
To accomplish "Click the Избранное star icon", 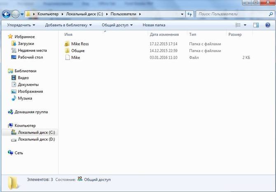I will 10,37.
